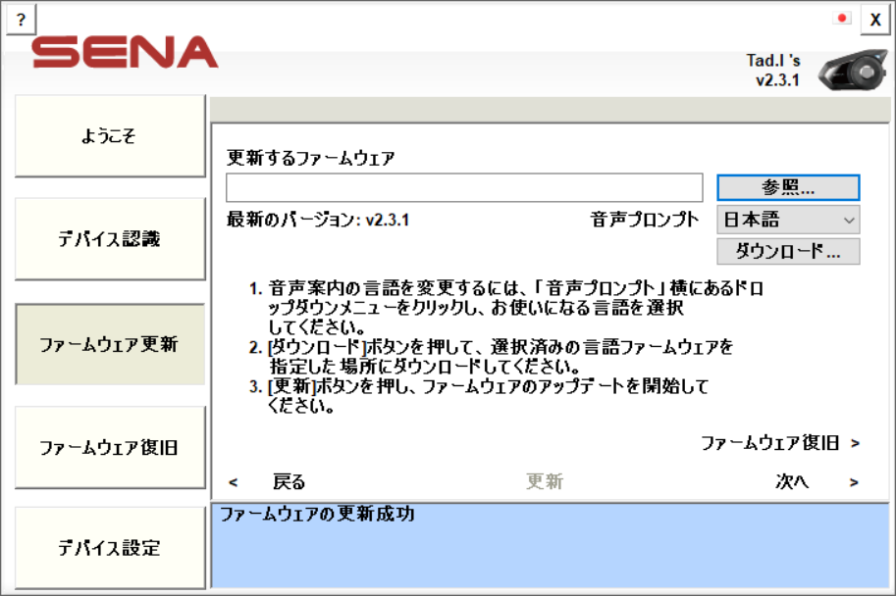Click the 参照... browse button
The height and width of the screenshot is (596, 896).
coord(788,187)
